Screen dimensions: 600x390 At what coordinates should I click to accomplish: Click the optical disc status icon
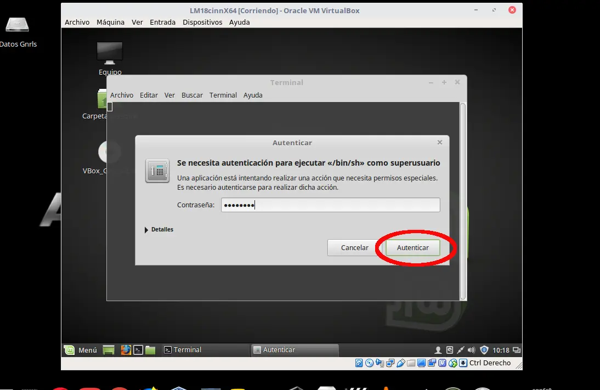[370, 363]
